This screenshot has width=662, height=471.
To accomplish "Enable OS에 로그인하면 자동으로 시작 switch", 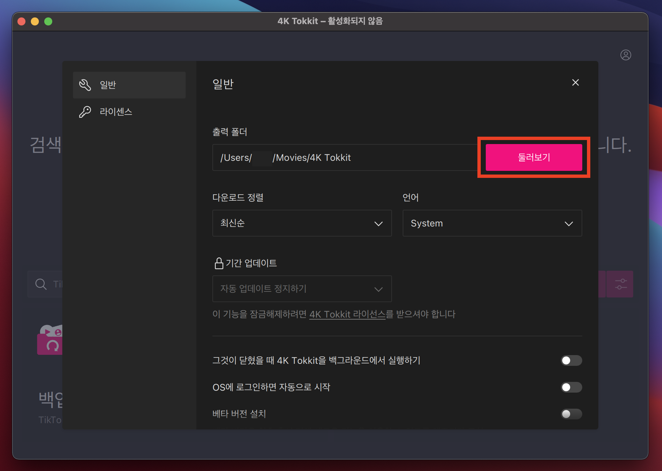I will [571, 387].
